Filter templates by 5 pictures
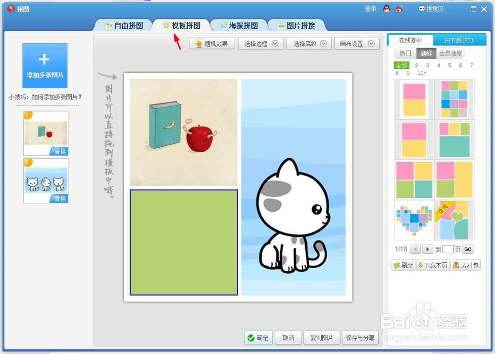Image resolution: width=495 pixels, height=354 pixels. click(449, 65)
